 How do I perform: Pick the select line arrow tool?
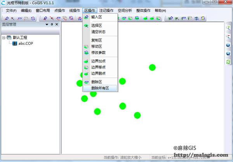[x=52, y=18]
